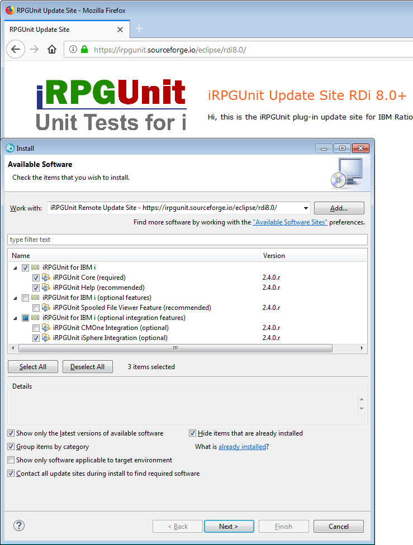This screenshot has height=545, width=413.
Task: Minimize the Install dialog
Action: tap(324, 149)
